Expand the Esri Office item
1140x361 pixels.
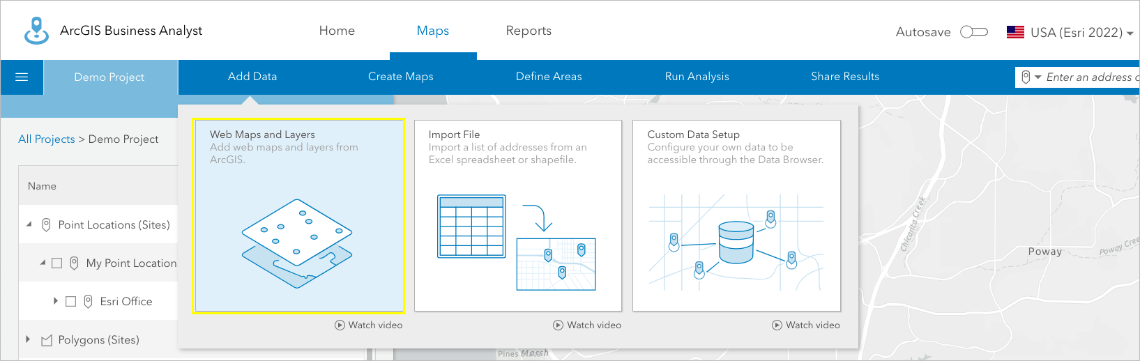point(56,301)
